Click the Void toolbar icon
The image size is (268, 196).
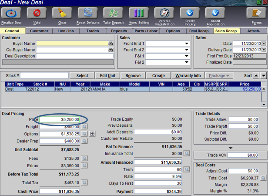click(x=37, y=13)
